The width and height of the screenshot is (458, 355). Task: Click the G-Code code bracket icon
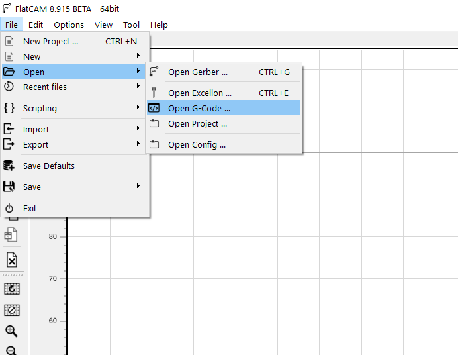click(x=154, y=108)
